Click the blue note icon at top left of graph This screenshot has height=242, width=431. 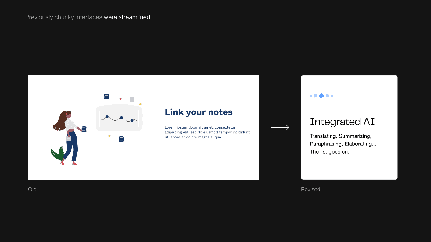pos(107,97)
